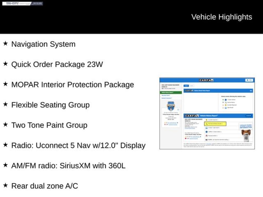
Task: Select the Rear dual zone A/C text
Action: pos(44,186)
